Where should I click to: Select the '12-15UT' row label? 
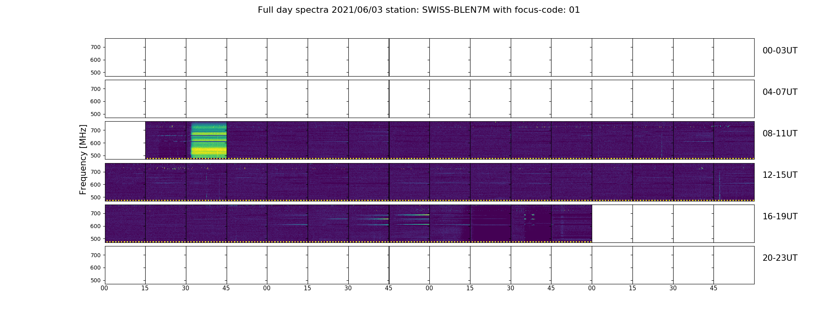pos(780,175)
